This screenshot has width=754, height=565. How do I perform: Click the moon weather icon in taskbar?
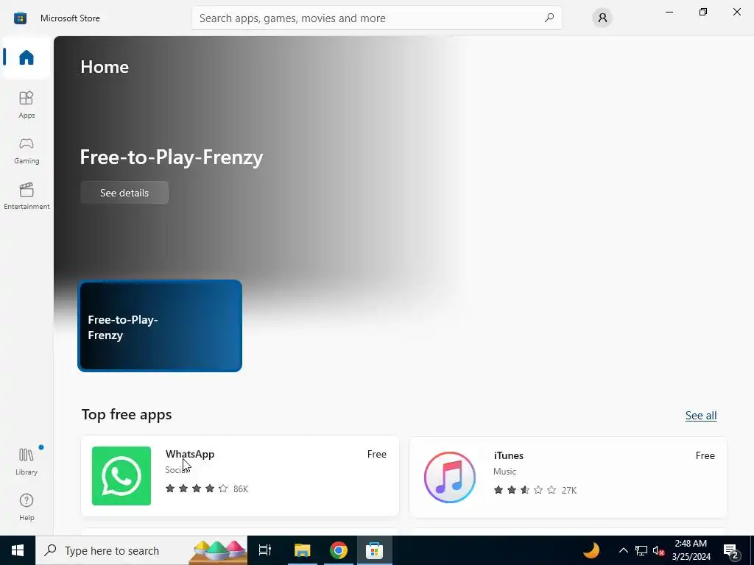pyautogui.click(x=591, y=550)
